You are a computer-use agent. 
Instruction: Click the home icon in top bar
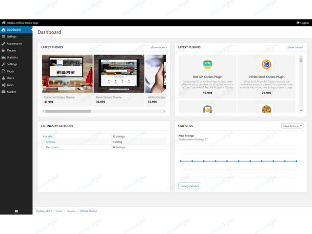[3, 23]
